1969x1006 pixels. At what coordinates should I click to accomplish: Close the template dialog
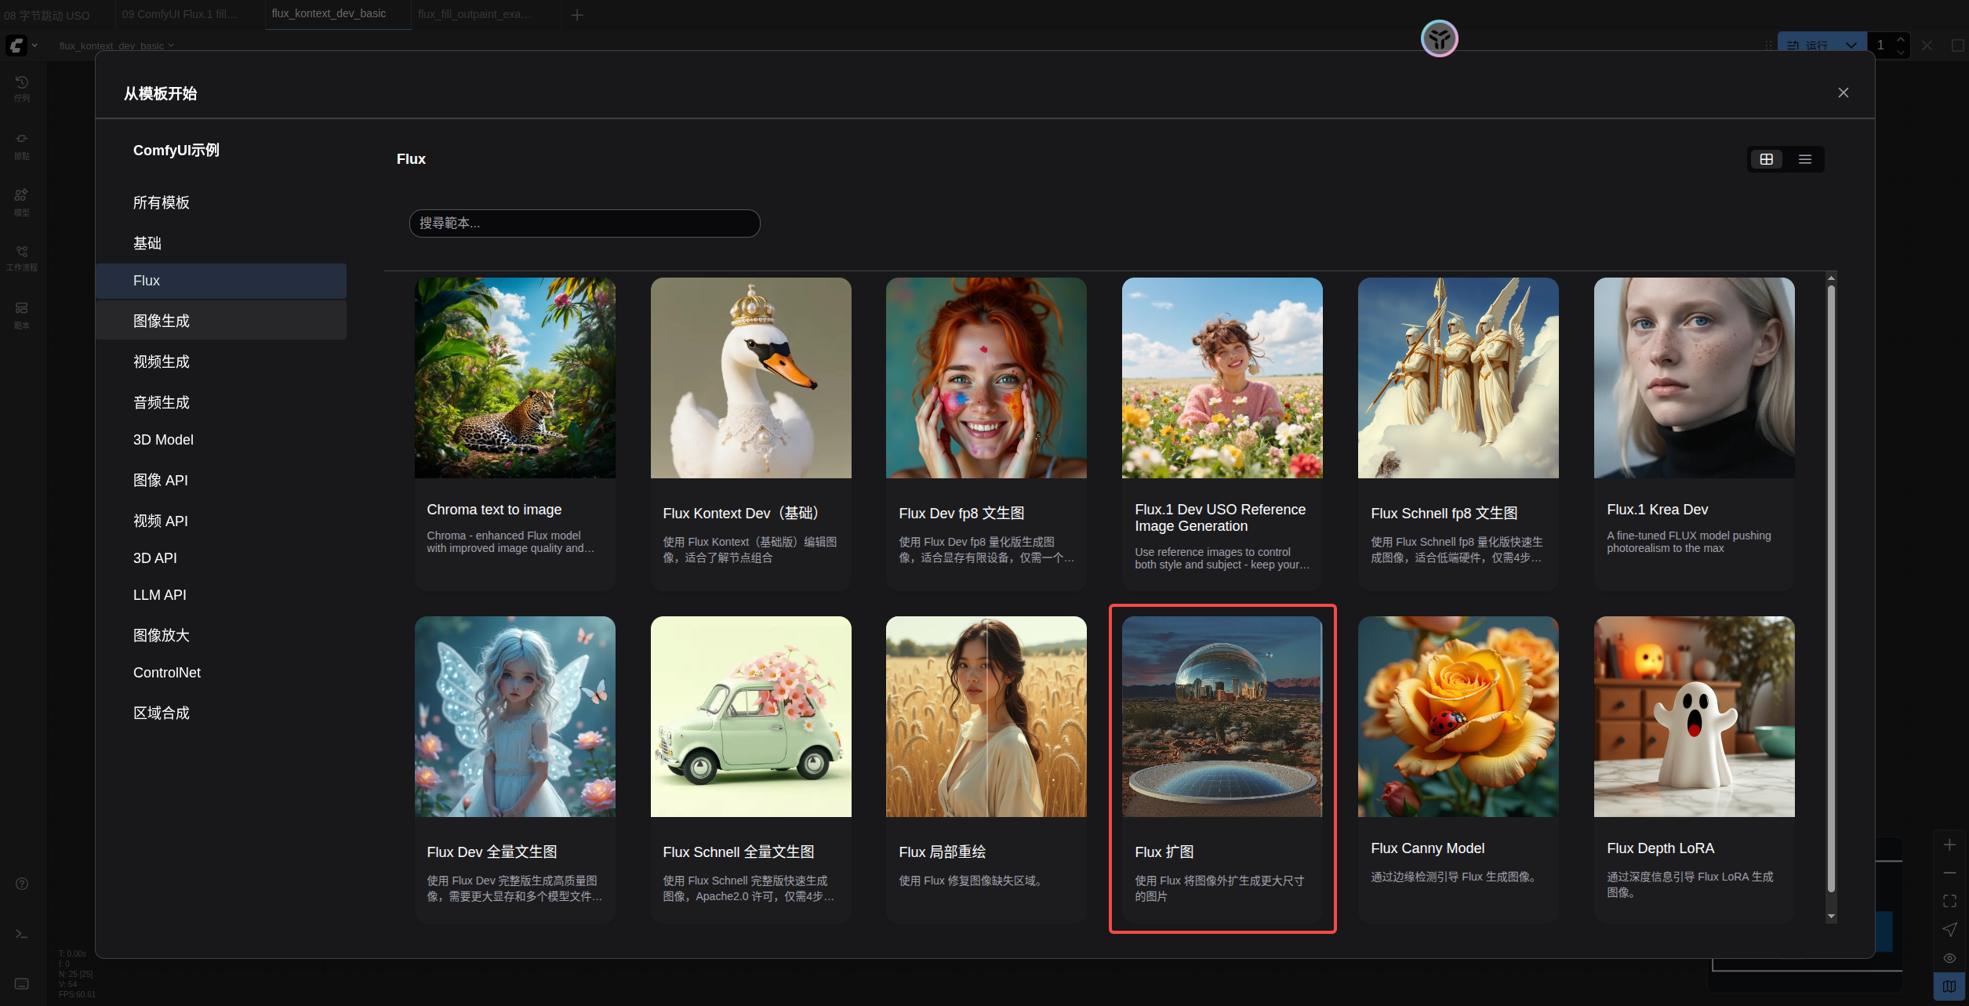click(x=1844, y=93)
